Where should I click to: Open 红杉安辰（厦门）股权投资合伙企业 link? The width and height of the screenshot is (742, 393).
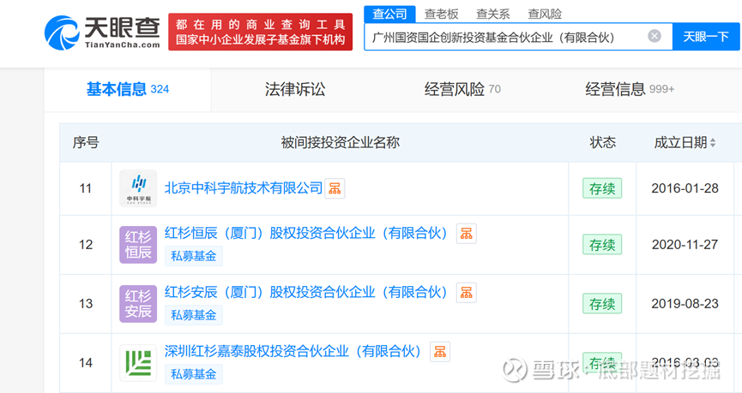coord(305,292)
